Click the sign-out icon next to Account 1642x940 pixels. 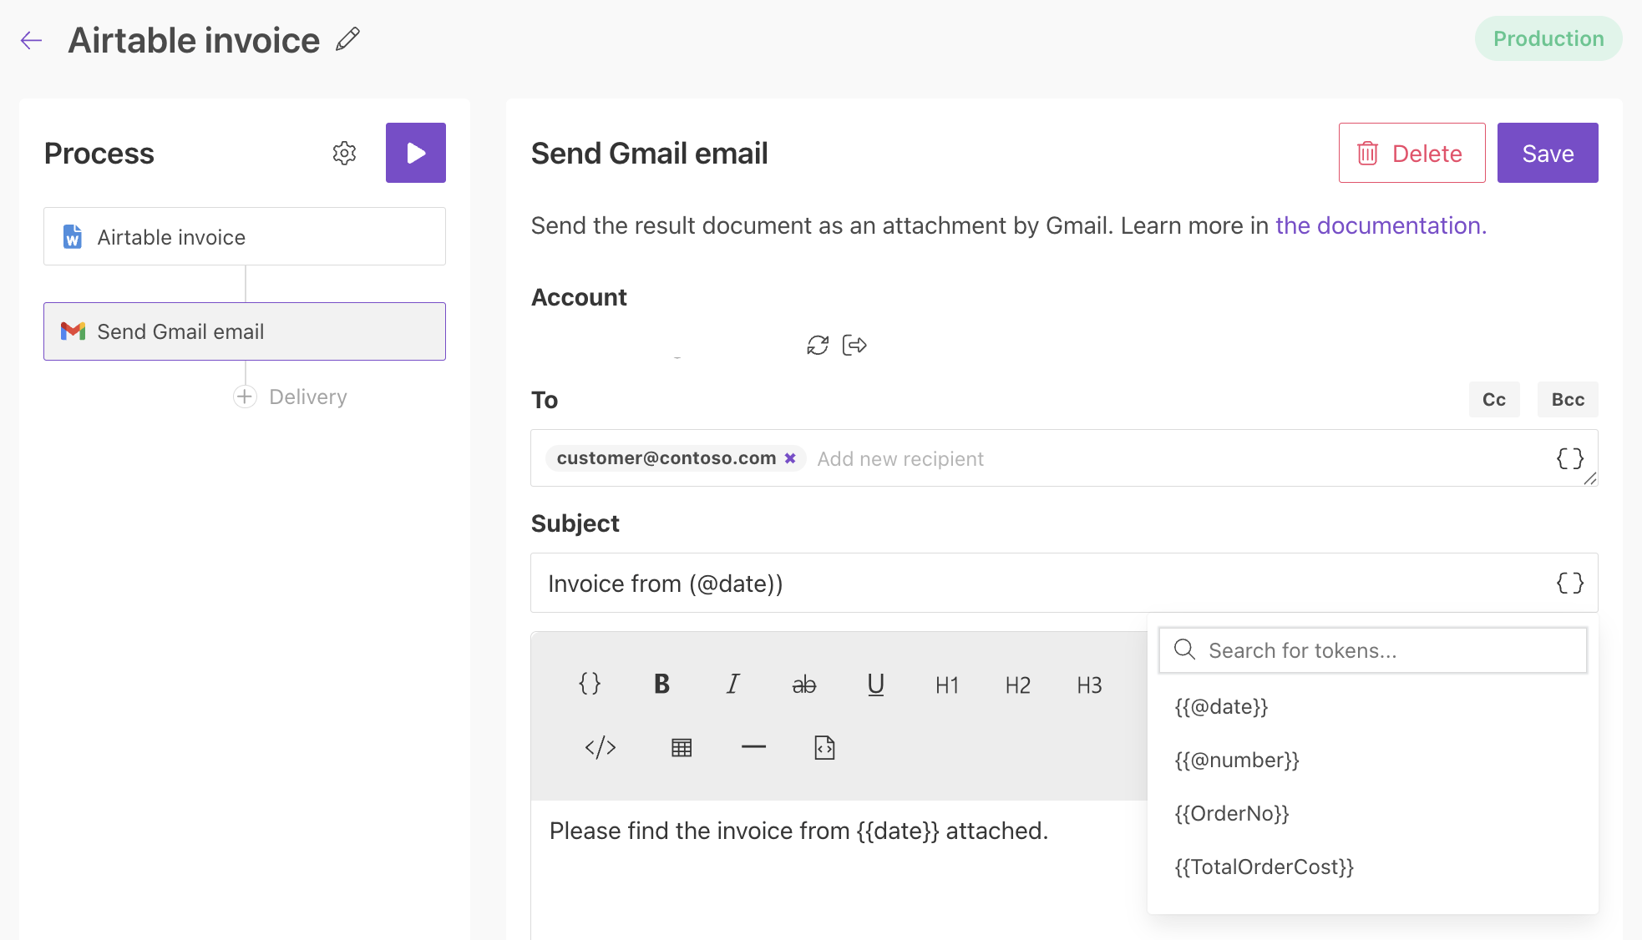[854, 344]
